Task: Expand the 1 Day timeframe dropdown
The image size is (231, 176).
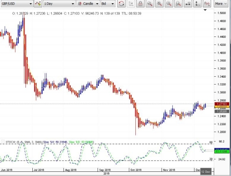Action: 59,4
